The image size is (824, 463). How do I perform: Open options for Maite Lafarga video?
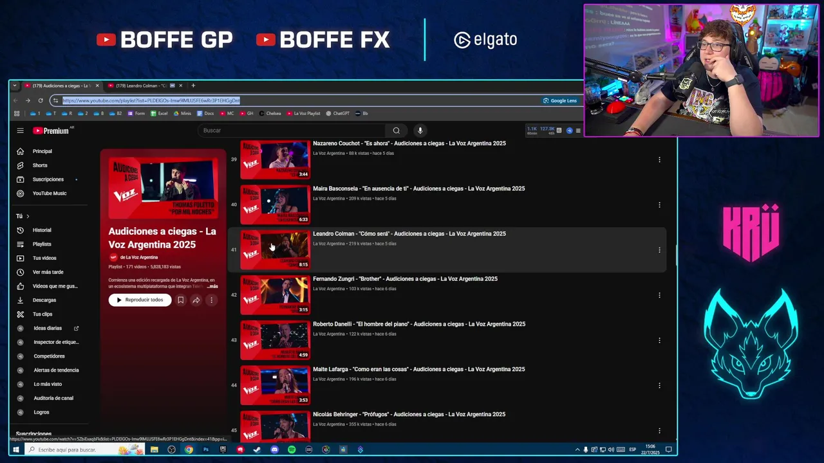click(x=659, y=385)
